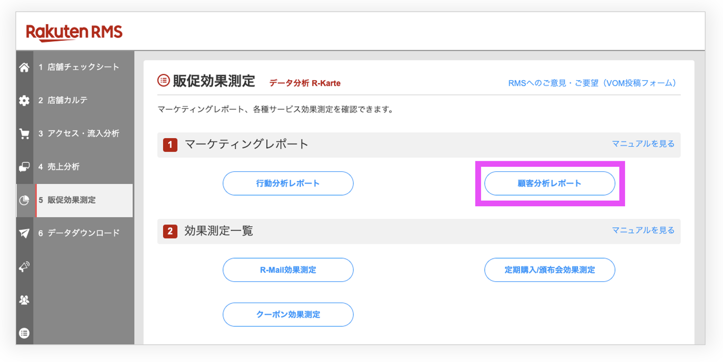Screen dimensions: 723x362
Task: Click the マーケティングレポート section title
Action: point(246,144)
